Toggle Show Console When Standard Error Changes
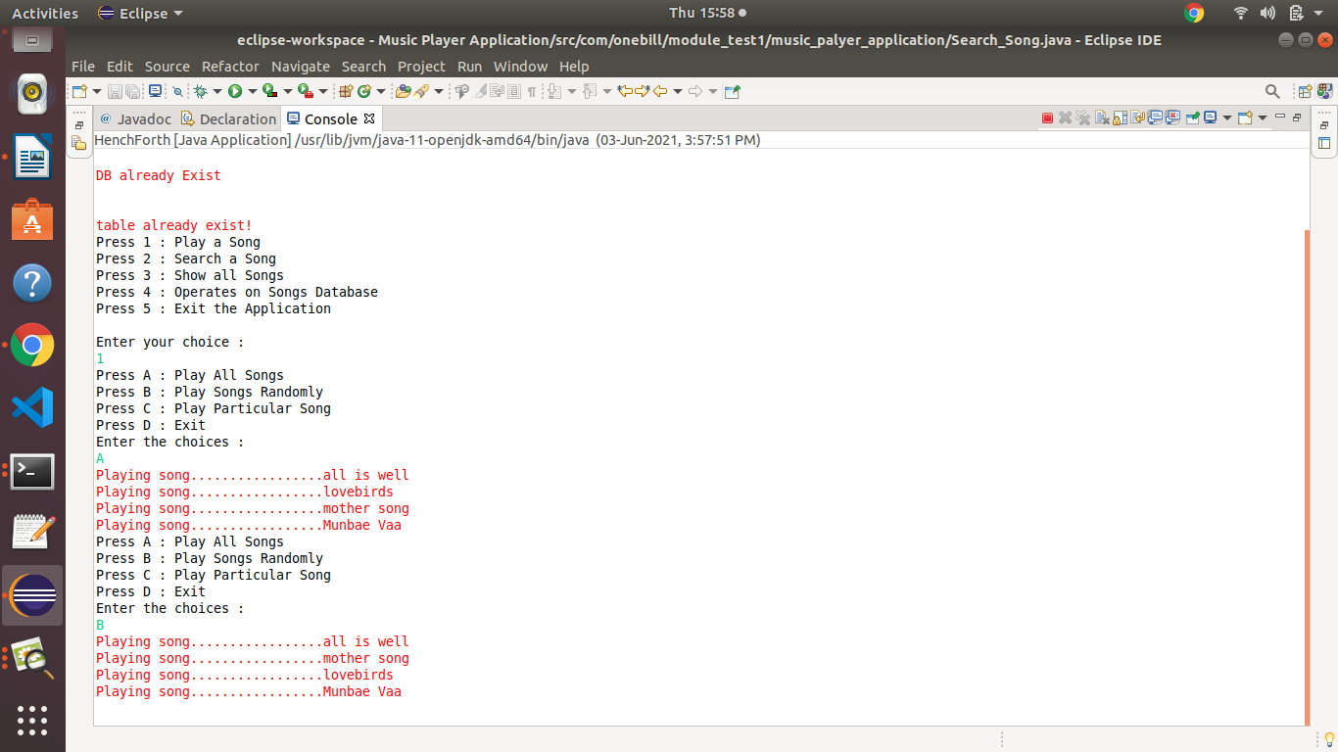 pyautogui.click(x=1172, y=117)
